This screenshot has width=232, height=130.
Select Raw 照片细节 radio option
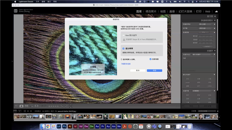click(123, 35)
